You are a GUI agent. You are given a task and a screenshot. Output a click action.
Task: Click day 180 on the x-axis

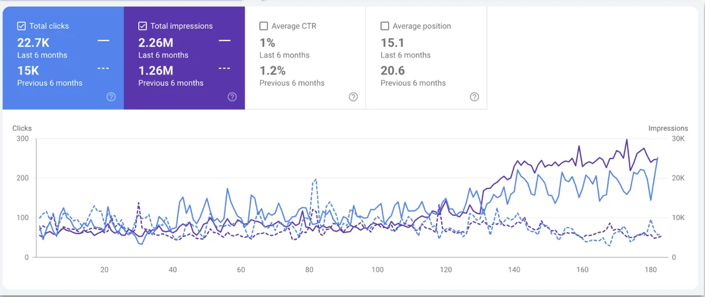(651, 270)
